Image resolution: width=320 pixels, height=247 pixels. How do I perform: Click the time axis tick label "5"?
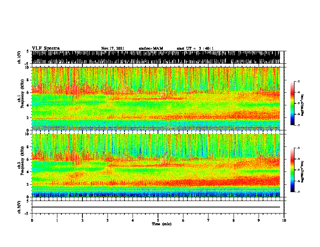pos(158,220)
